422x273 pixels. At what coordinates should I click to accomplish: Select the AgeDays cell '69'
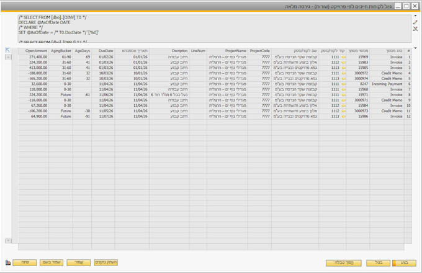tap(82, 57)
